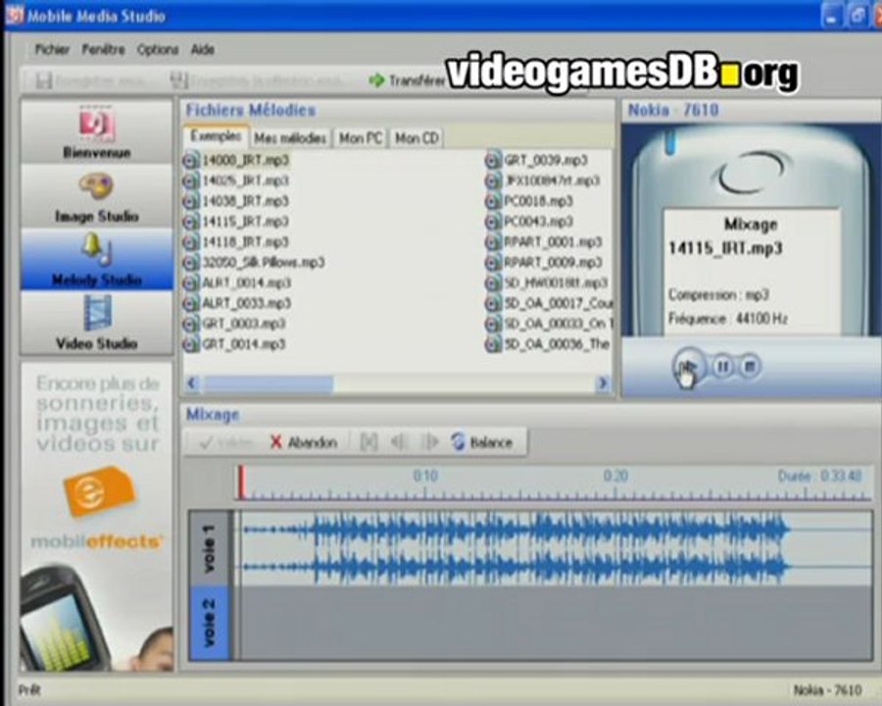Click Abandon to cancel the mix

304,442
